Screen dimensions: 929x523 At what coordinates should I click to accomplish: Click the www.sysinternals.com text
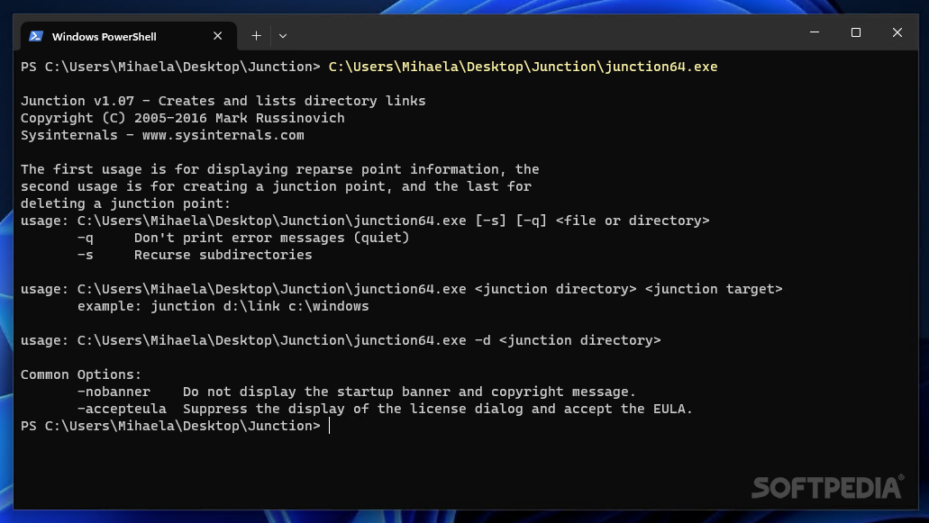point(223,136)
